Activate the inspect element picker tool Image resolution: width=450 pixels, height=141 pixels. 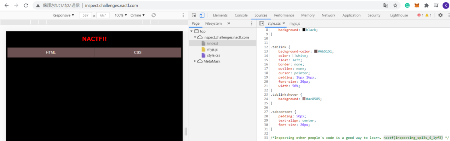point(194,15)
